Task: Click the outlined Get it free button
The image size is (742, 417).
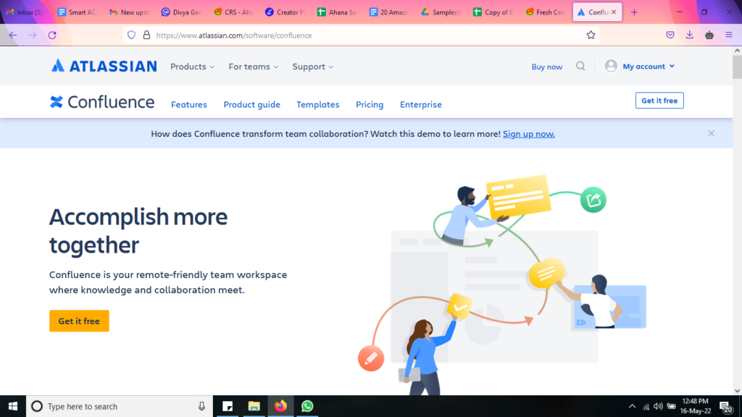Action: [x=659, y=100]
